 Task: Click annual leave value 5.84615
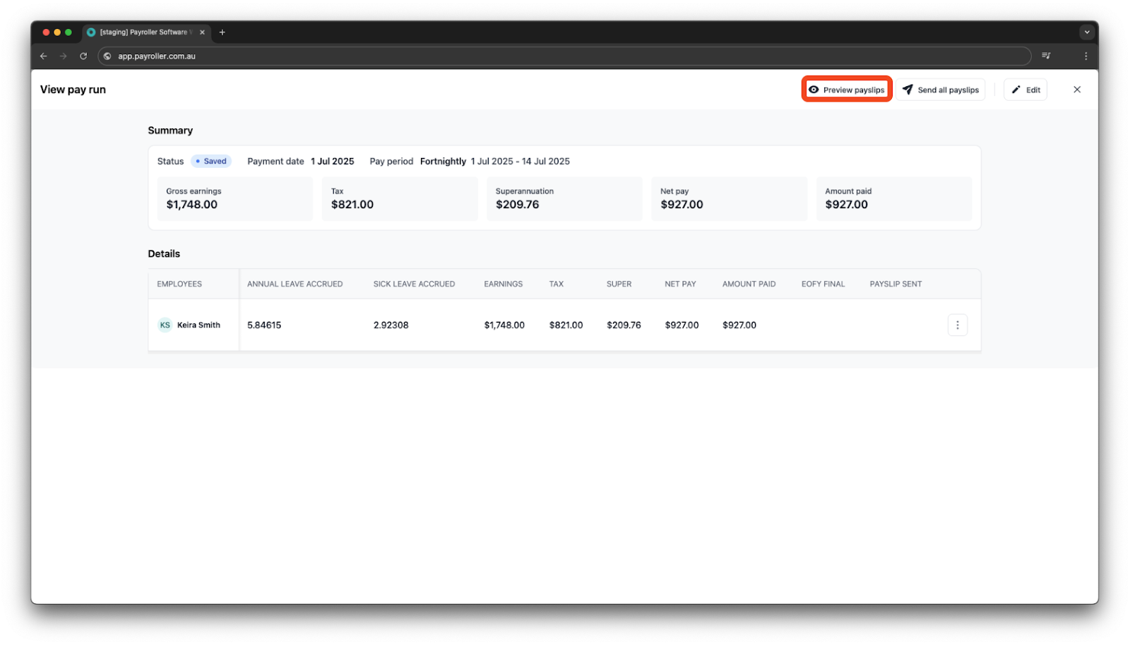(264, 325)
